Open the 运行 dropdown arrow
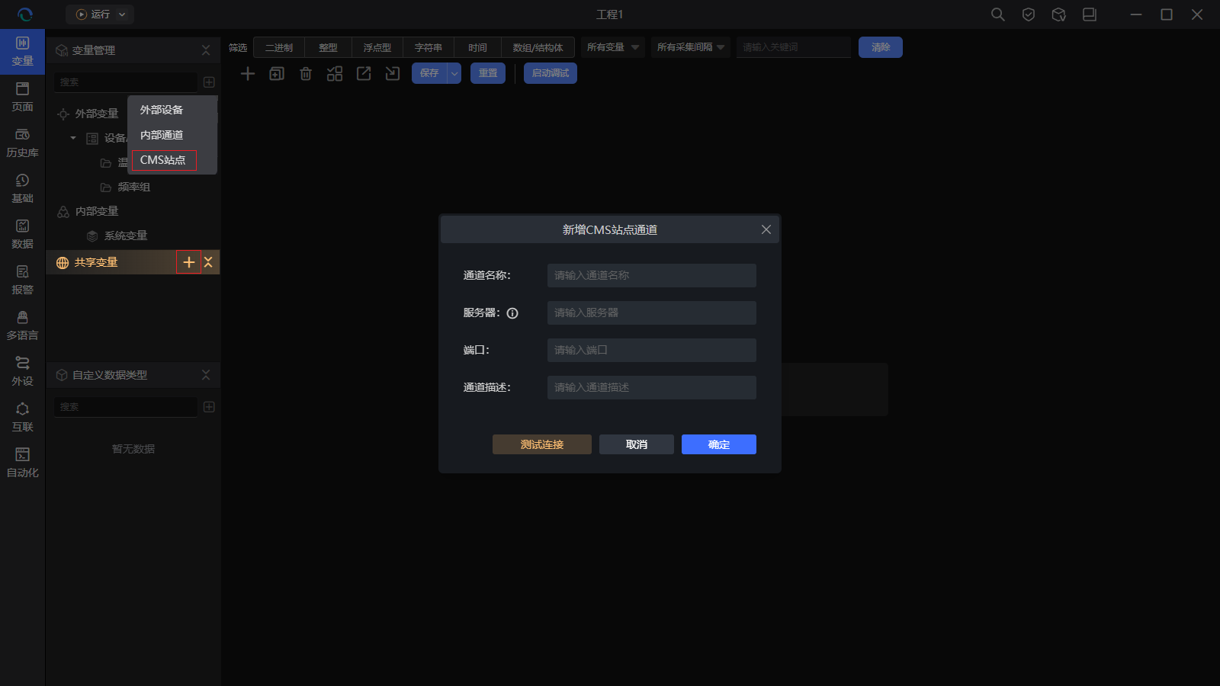1220x686 pixels. coord(122,14)
